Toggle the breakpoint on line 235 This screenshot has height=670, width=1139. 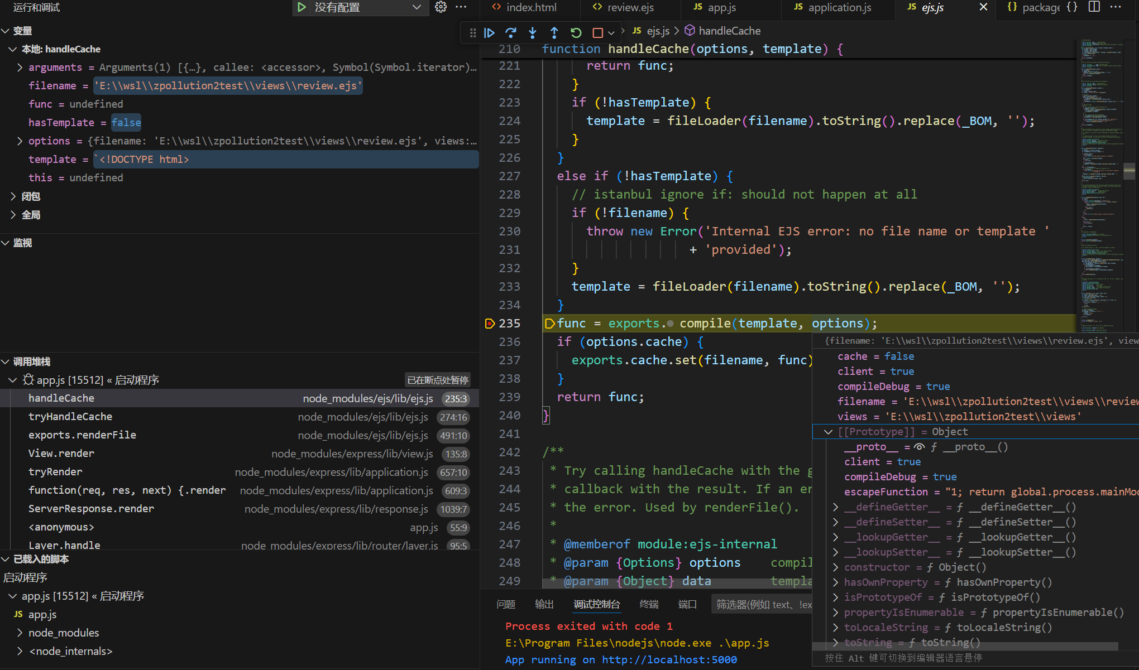(490, 324)
